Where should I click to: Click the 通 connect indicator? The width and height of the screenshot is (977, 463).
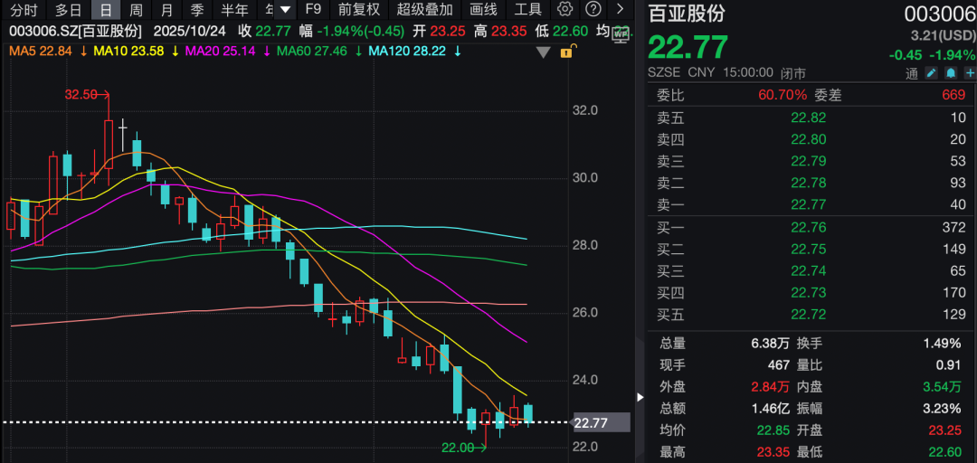point(912,73)
